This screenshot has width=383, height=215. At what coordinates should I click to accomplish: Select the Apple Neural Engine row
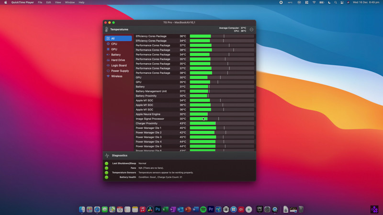(x=195, y=114)
